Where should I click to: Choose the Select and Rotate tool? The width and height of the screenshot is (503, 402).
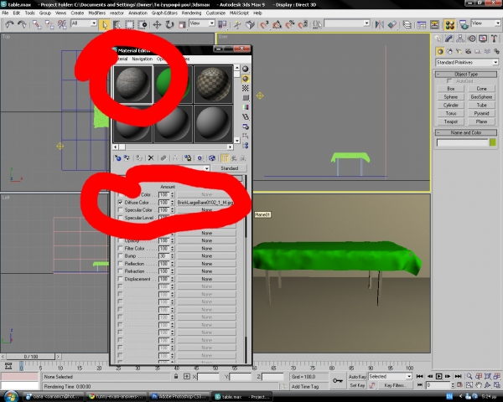pyautogui.click(x=169, y=24)
